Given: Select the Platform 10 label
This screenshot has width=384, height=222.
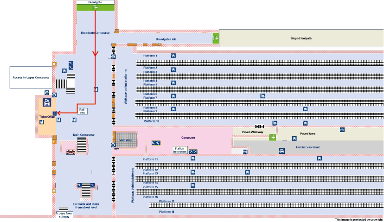Looking at the screenshot, I should click(151, 121).
